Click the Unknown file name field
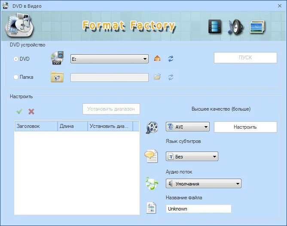Screen dimensions: 287x226 point(198,209)
